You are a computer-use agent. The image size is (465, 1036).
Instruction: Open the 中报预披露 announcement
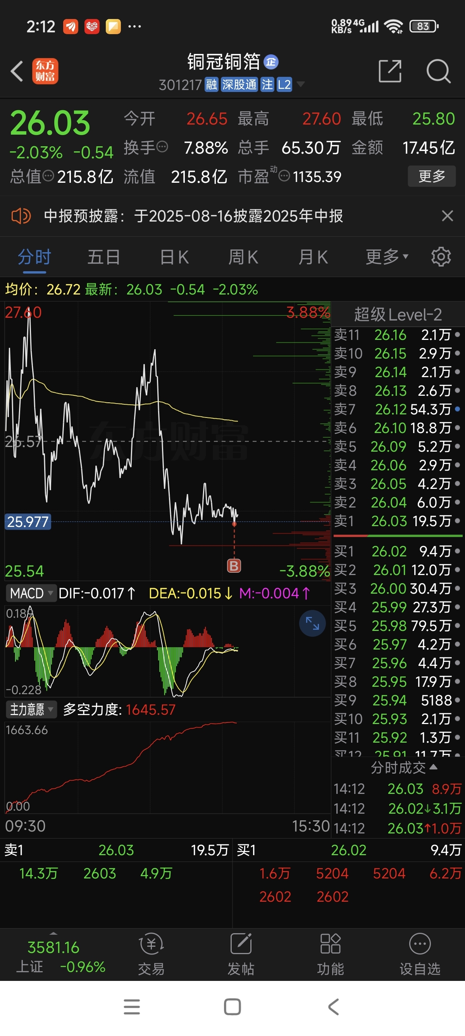pyautogui.click(x=193, y=216)
